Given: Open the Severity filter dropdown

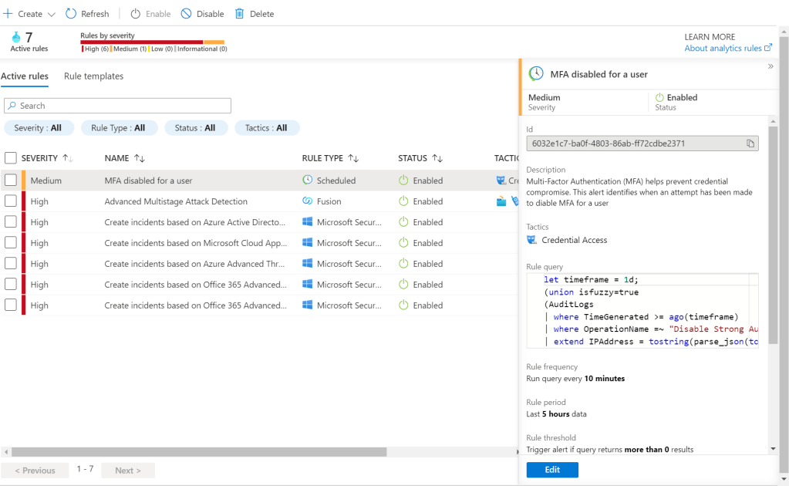Looking at the screenshot, I should tap(38, 128).
